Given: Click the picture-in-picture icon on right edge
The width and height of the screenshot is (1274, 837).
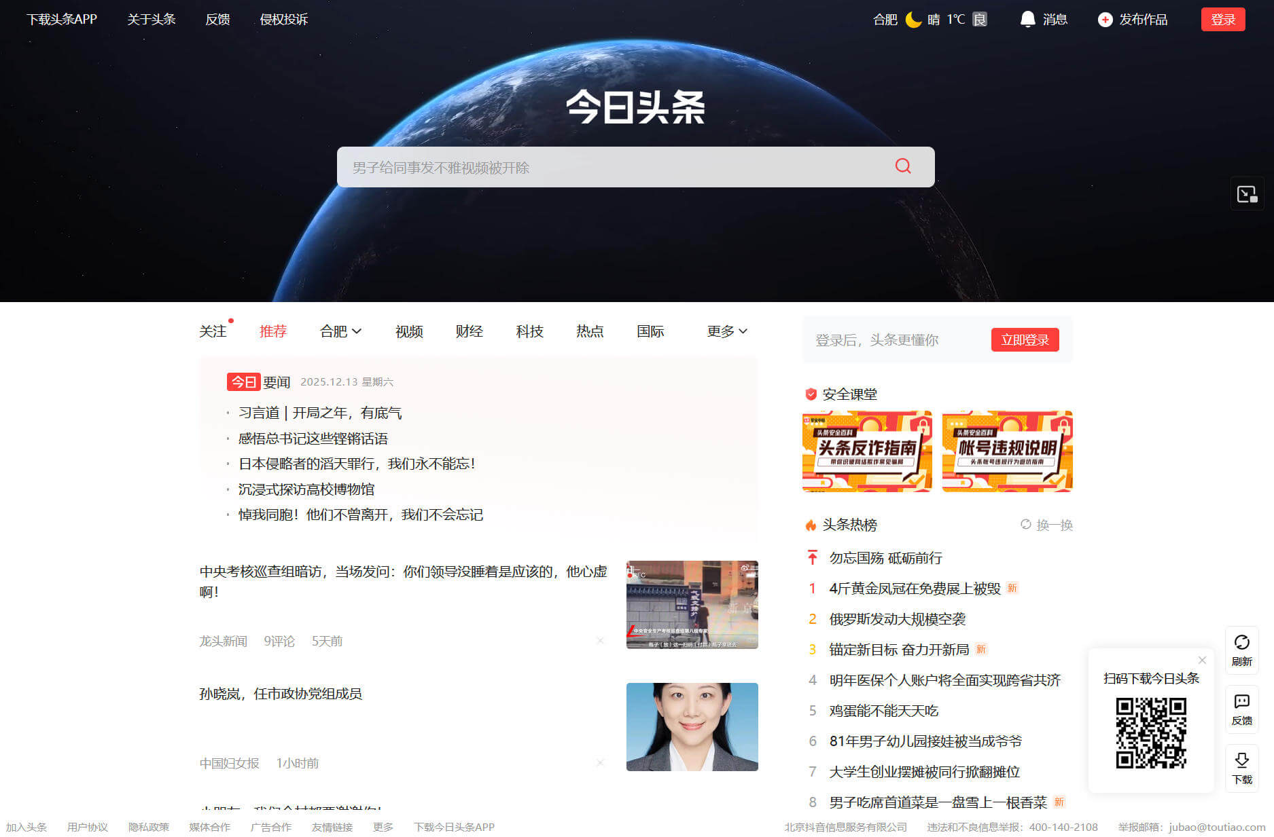Looking at the screenshot, I should tap(1247, 195).
